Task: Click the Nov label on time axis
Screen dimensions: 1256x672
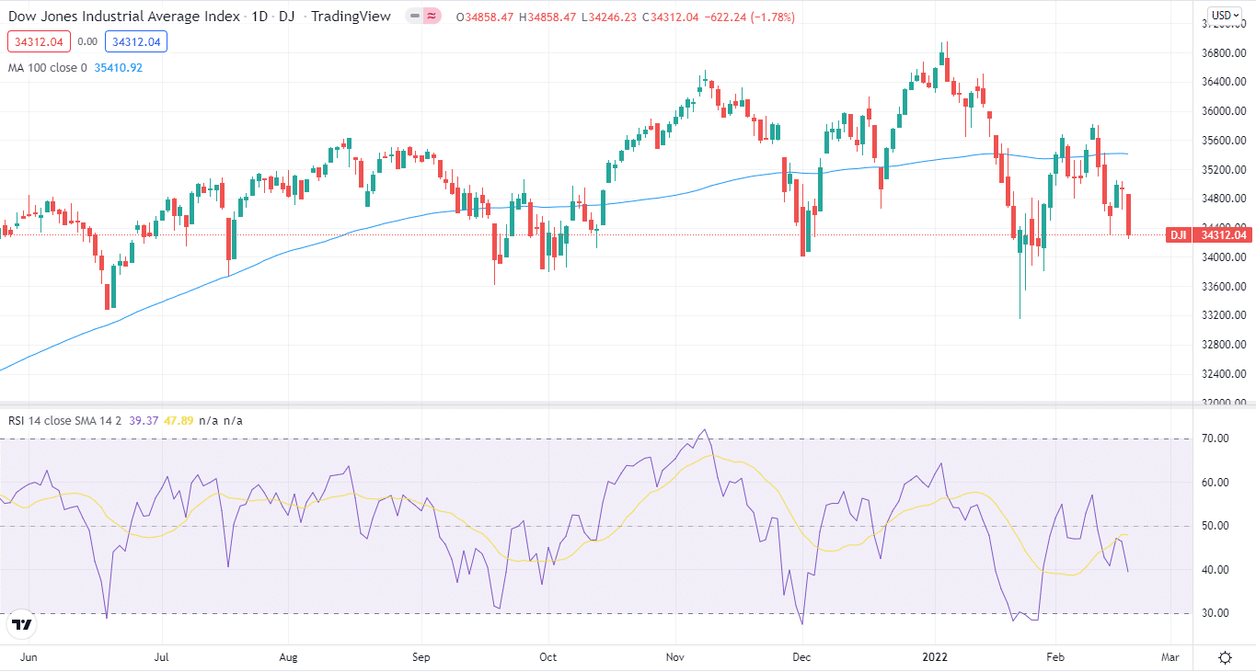Action: coord(675,657)
